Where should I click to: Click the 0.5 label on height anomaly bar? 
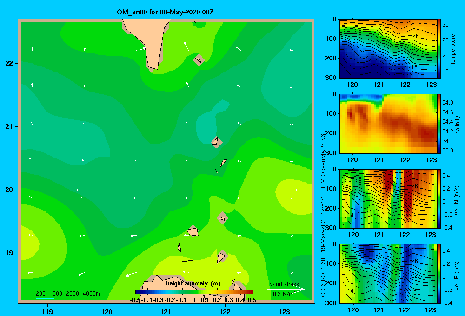point(252,300)
